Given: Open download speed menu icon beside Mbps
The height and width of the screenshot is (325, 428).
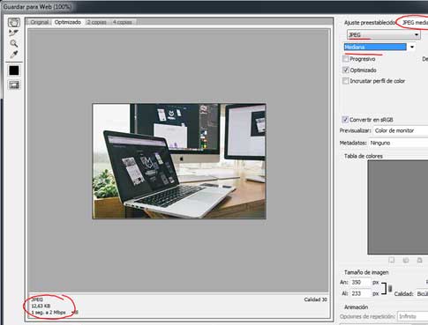Looking at the screenshot, I should [x=75, y=313].
